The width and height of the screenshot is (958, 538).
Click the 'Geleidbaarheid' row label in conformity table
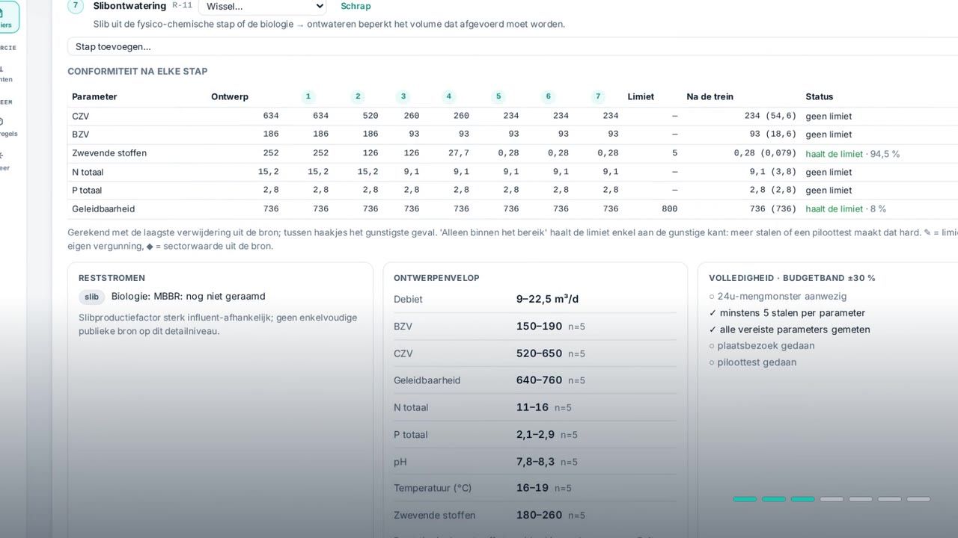pyautogui.click(x=103, y=209)
